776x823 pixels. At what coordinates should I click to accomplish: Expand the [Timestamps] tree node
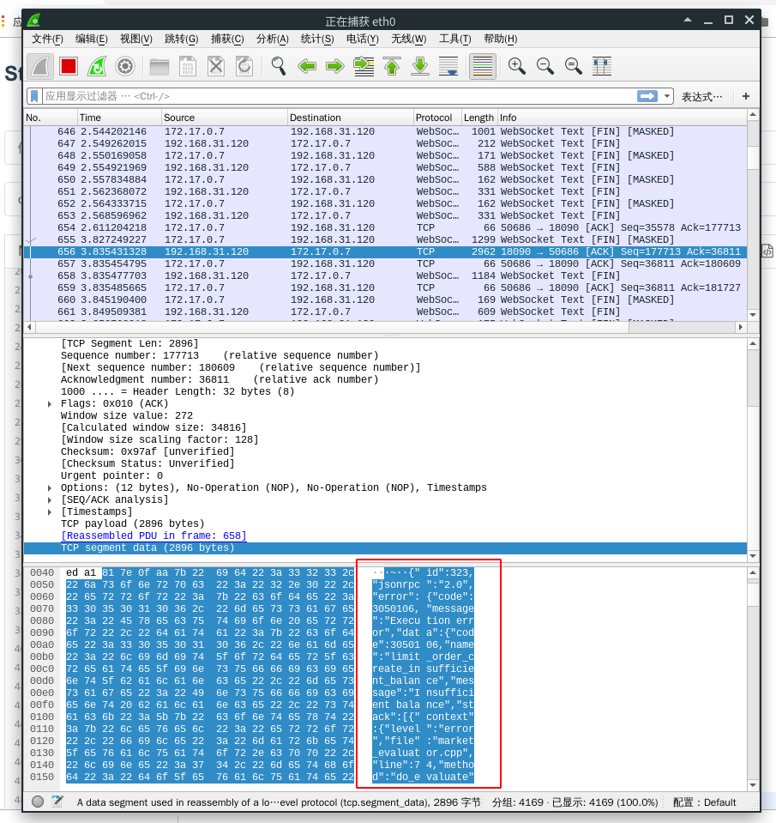(x=50, y=511)
